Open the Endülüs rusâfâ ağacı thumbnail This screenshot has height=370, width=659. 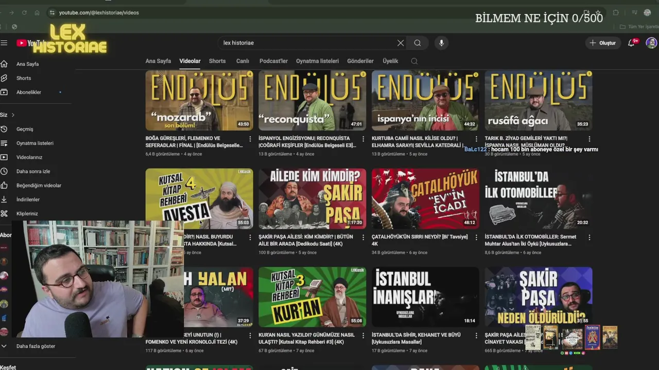pyautogui.click(x=539, y=100)
